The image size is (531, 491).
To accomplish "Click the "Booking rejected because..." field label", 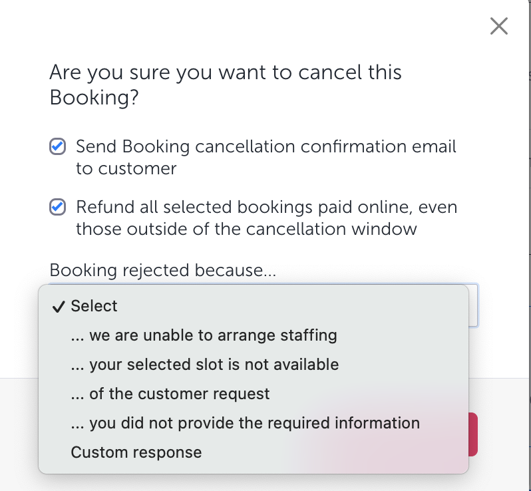I will click(x=163, y=270).
